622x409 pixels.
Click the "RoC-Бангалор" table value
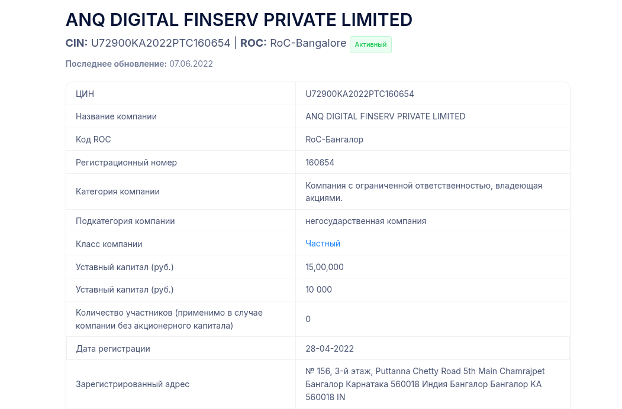334,139
